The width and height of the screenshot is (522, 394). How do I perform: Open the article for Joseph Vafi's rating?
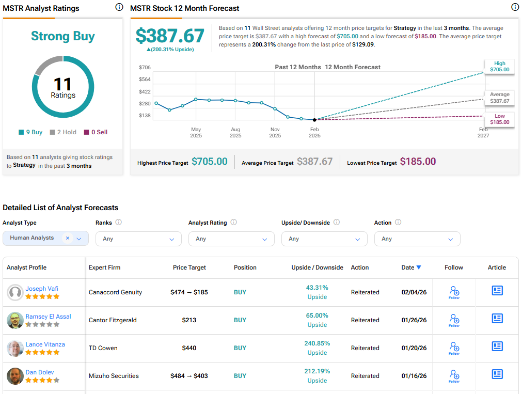(497, 290)
